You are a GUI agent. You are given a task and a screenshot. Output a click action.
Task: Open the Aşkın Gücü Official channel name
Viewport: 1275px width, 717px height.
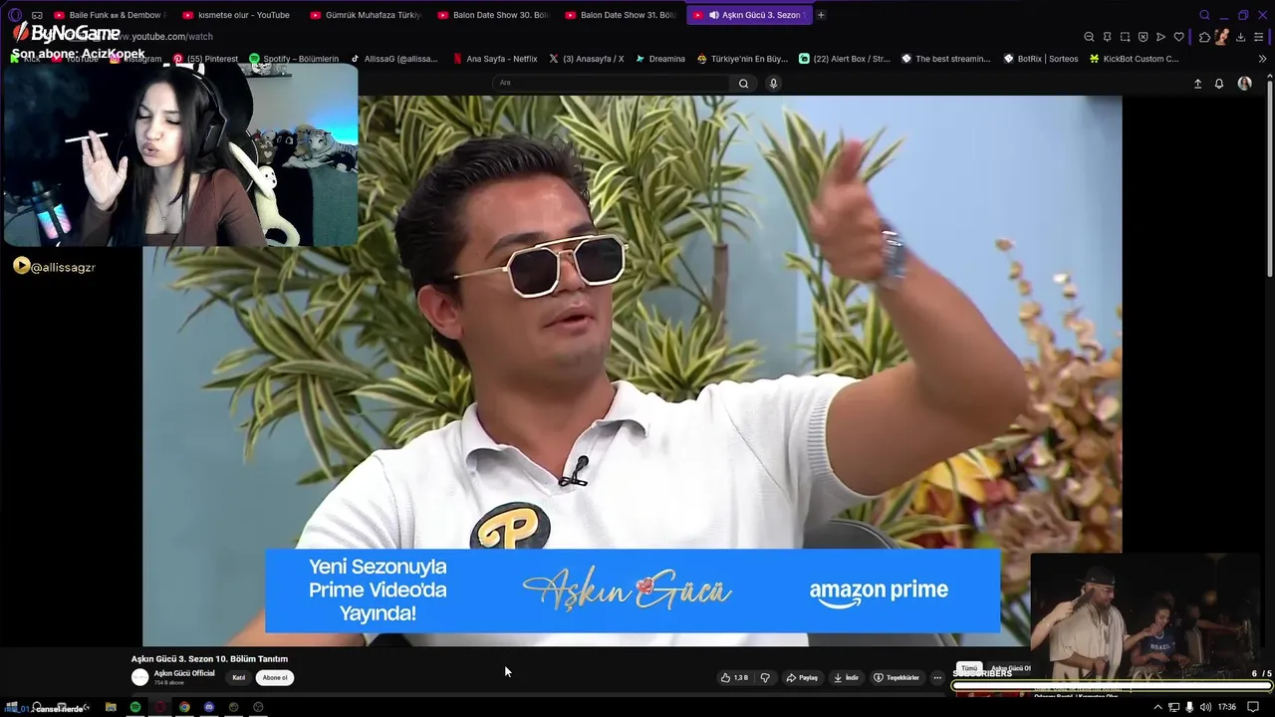(184, 673)
